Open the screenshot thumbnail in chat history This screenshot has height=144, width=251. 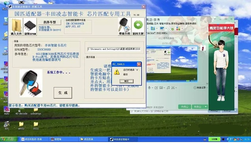172,63
